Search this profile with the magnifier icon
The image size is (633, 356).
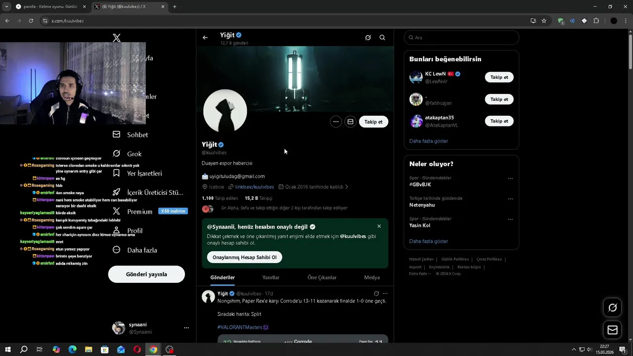382,38
